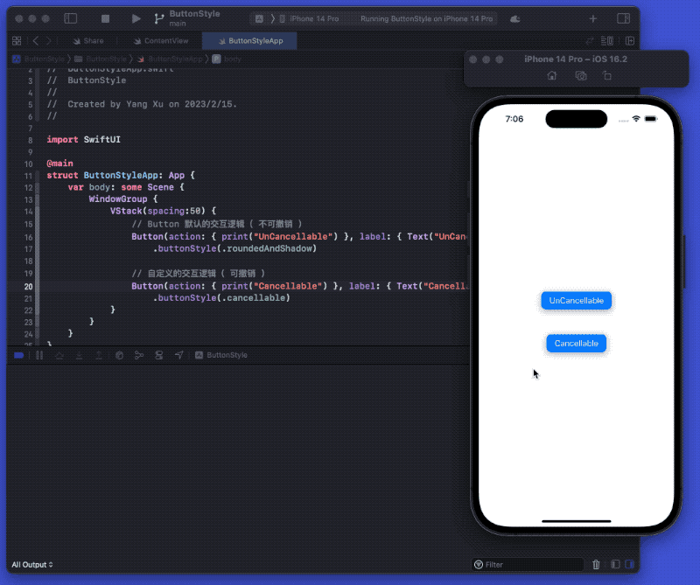Screen dimensions: 700x585
Task: Click the WindowGroup code line
Action: click(122, 199)
